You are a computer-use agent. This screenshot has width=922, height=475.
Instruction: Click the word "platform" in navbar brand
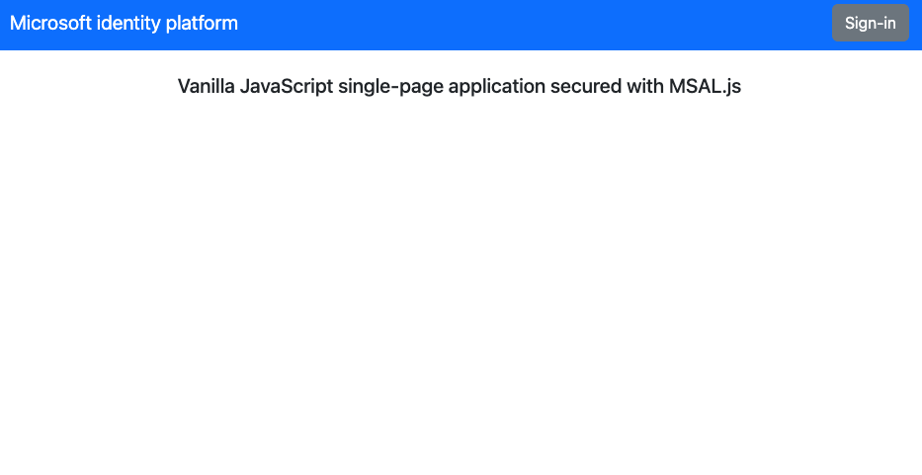pos(202,23)
